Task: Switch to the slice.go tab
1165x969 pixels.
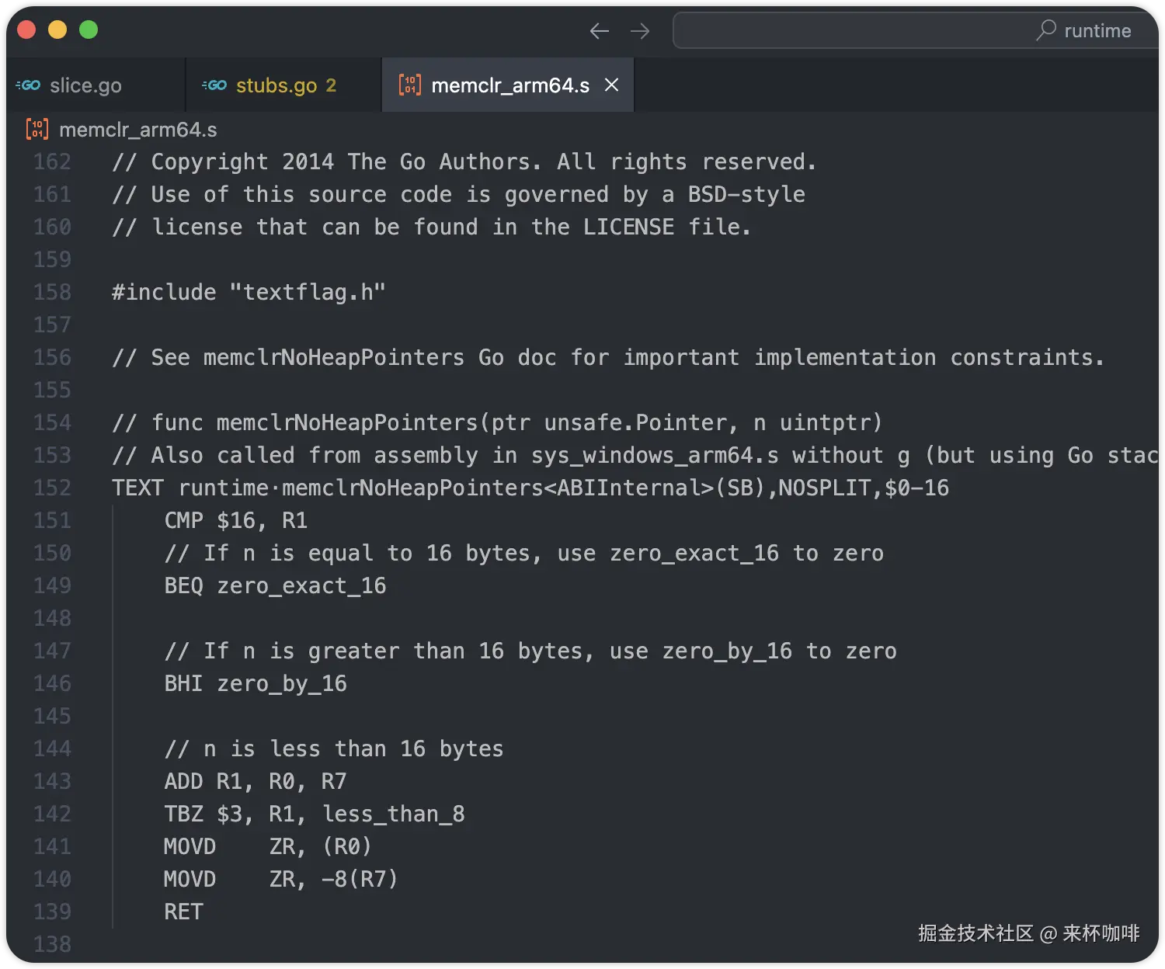Action: click(x=85, y=85)
